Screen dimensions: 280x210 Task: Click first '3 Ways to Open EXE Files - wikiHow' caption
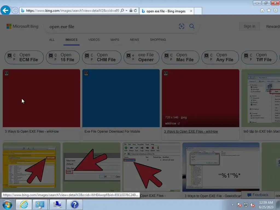(32, 132)
